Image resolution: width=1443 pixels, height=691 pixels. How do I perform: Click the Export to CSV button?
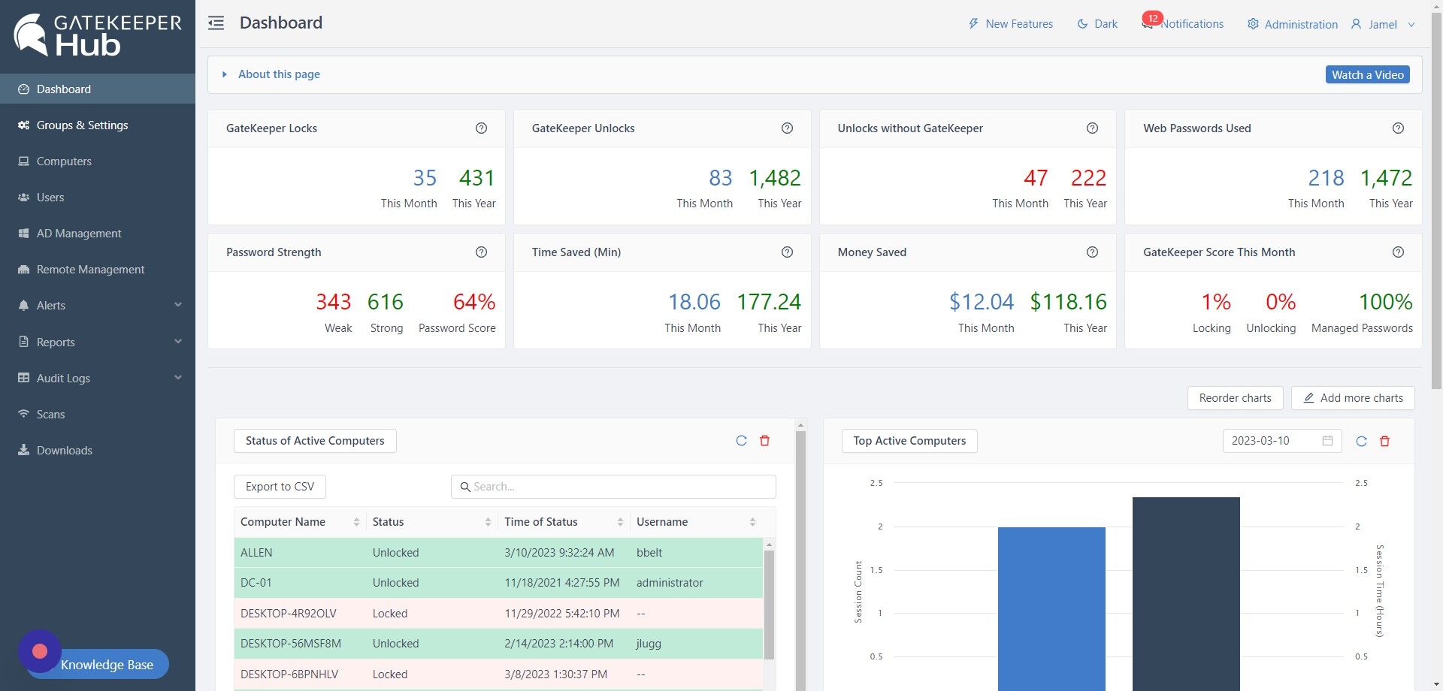point(280,487)
